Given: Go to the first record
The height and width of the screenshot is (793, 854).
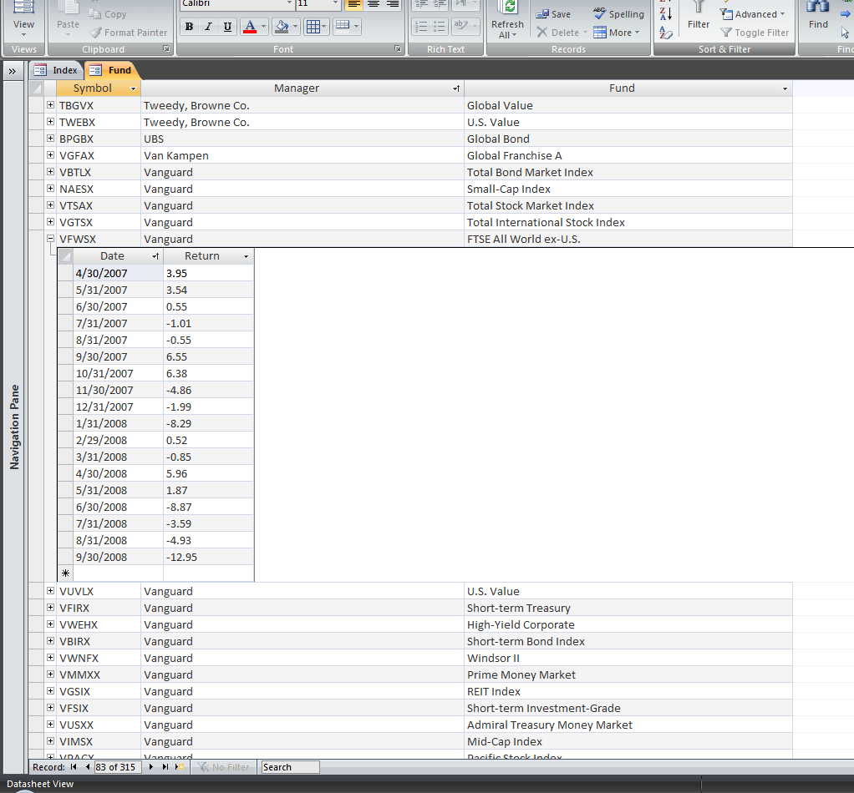Looking at the screenshot, I should [x=74, y=767].
